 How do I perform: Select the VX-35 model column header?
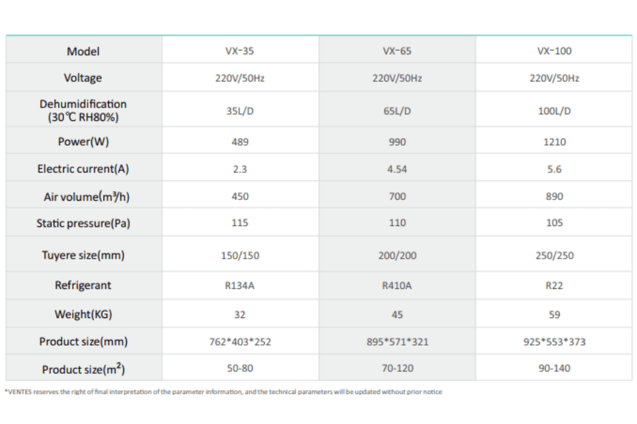tap(240, 51)
